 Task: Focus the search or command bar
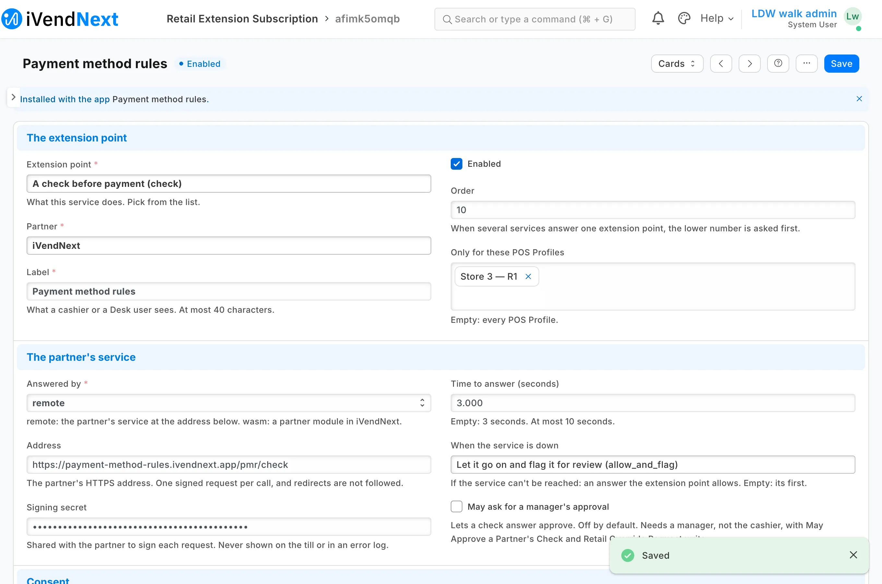pos(535,19)
